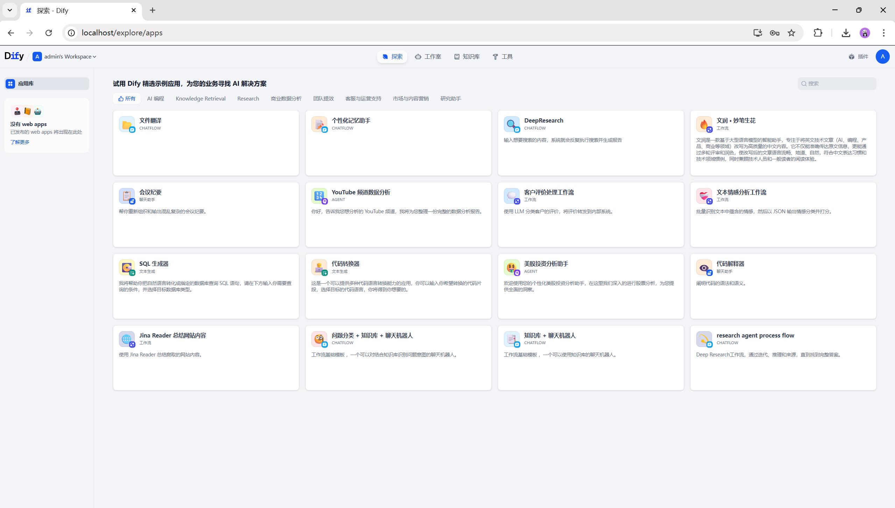Open the YouTube 频道数据分析 icon
Viewport: 895px width, 508px height.
coord(319,196)
